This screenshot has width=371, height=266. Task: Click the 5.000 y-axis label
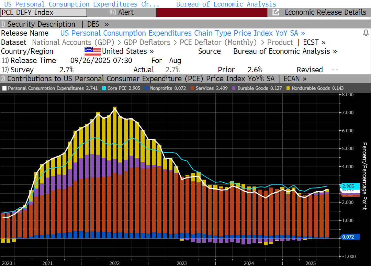(348, 148)
